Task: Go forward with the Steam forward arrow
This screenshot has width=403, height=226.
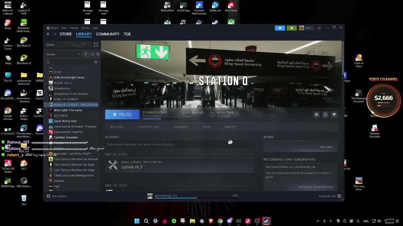Action: (x=55, y=34)
